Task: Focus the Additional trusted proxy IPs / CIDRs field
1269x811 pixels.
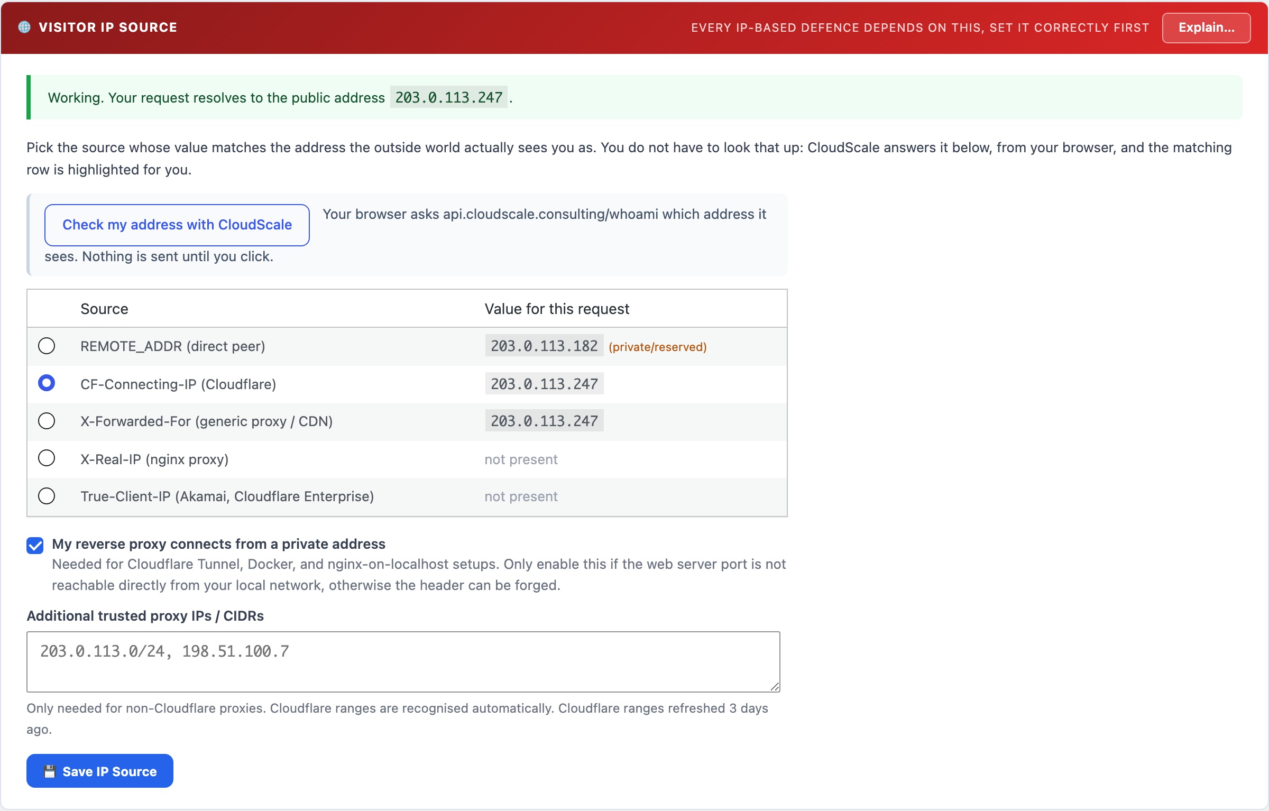Action: coord(403,661)
